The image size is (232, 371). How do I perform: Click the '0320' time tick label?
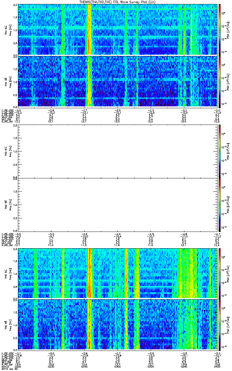click(x=151, y=367)
